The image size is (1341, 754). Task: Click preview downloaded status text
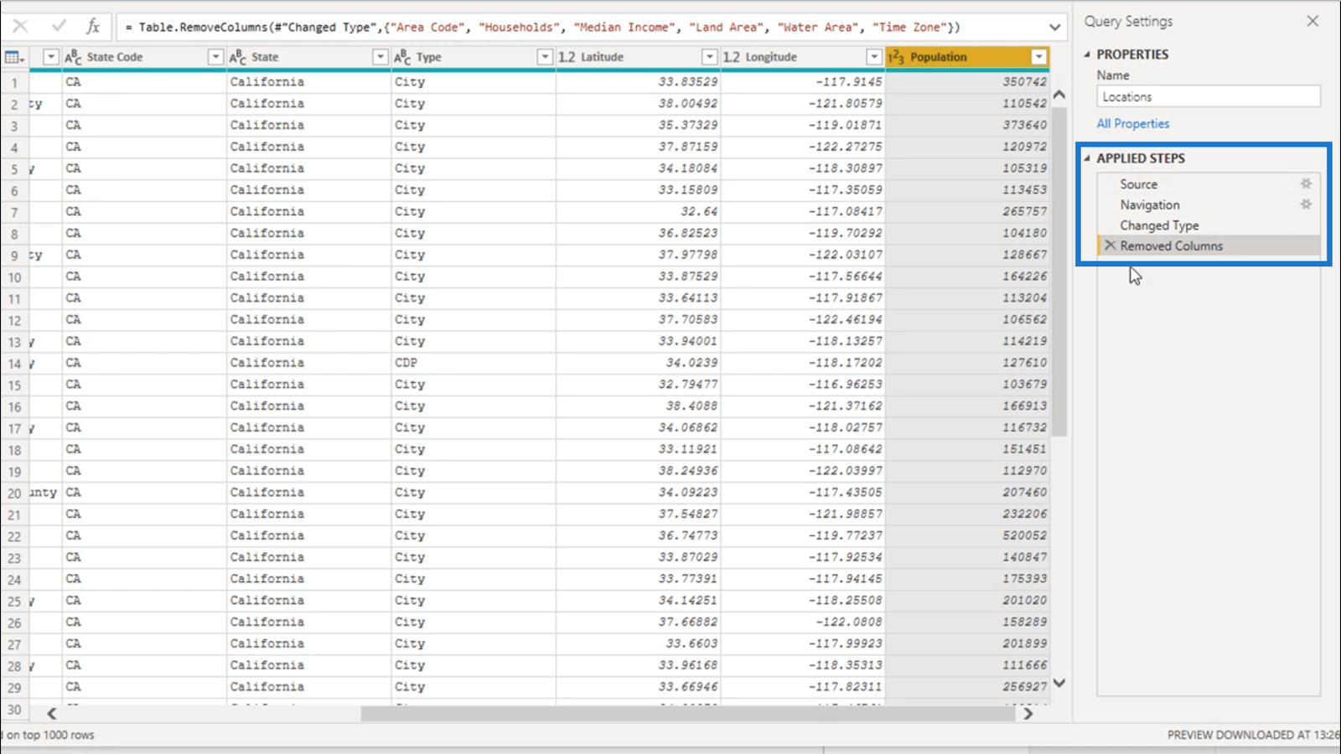[1253, 735]
